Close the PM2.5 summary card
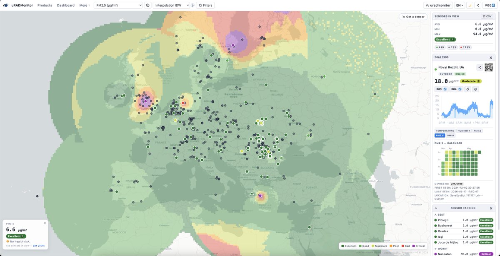Viewport: 500px width, 256px height. pos(45,223)
